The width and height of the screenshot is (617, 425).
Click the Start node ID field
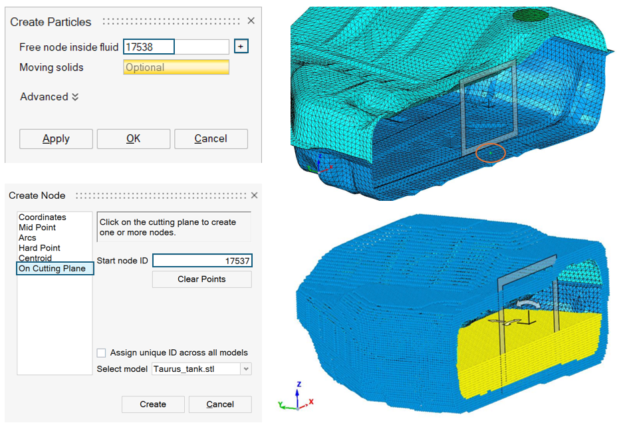tap(202, 261)
